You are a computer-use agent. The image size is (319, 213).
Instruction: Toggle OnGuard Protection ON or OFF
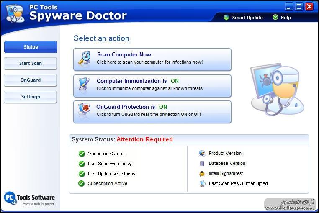(152, 112)
